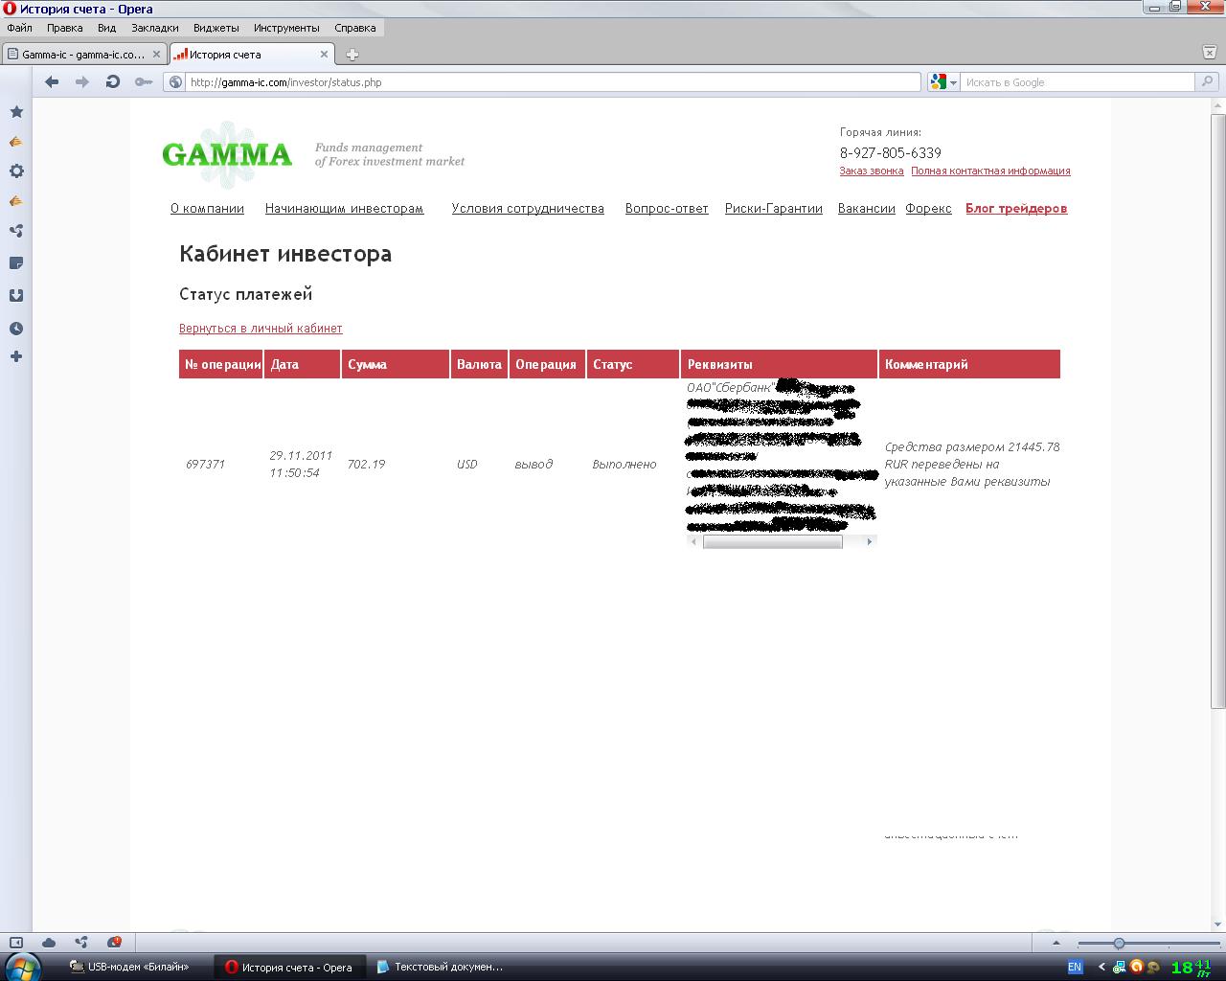Reload the current page

point(113,82)
